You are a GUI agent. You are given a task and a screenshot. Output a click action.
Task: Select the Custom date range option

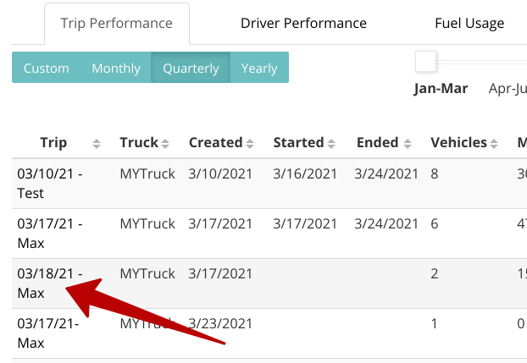click(47, 69)
